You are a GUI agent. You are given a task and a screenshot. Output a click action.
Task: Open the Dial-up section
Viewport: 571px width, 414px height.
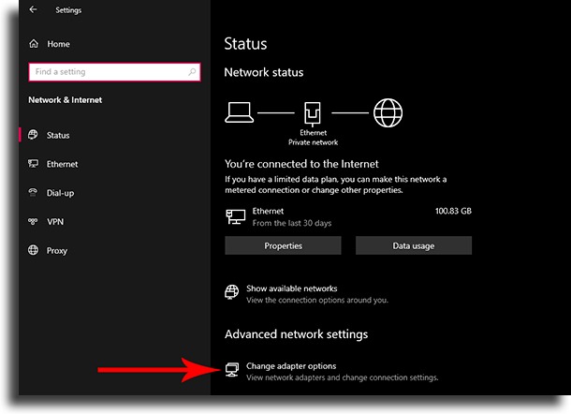[x=60, y=193]
